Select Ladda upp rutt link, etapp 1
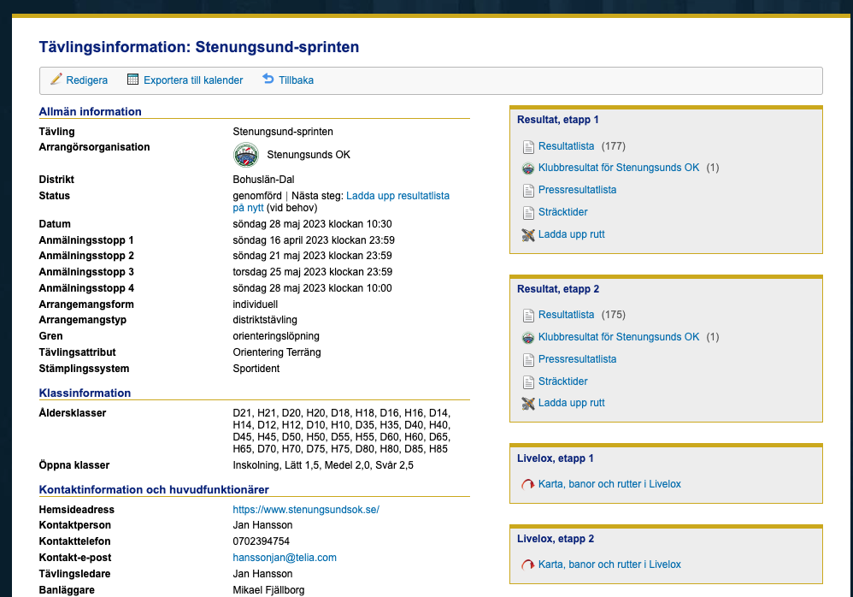853x597 pixels. (571, 234)
